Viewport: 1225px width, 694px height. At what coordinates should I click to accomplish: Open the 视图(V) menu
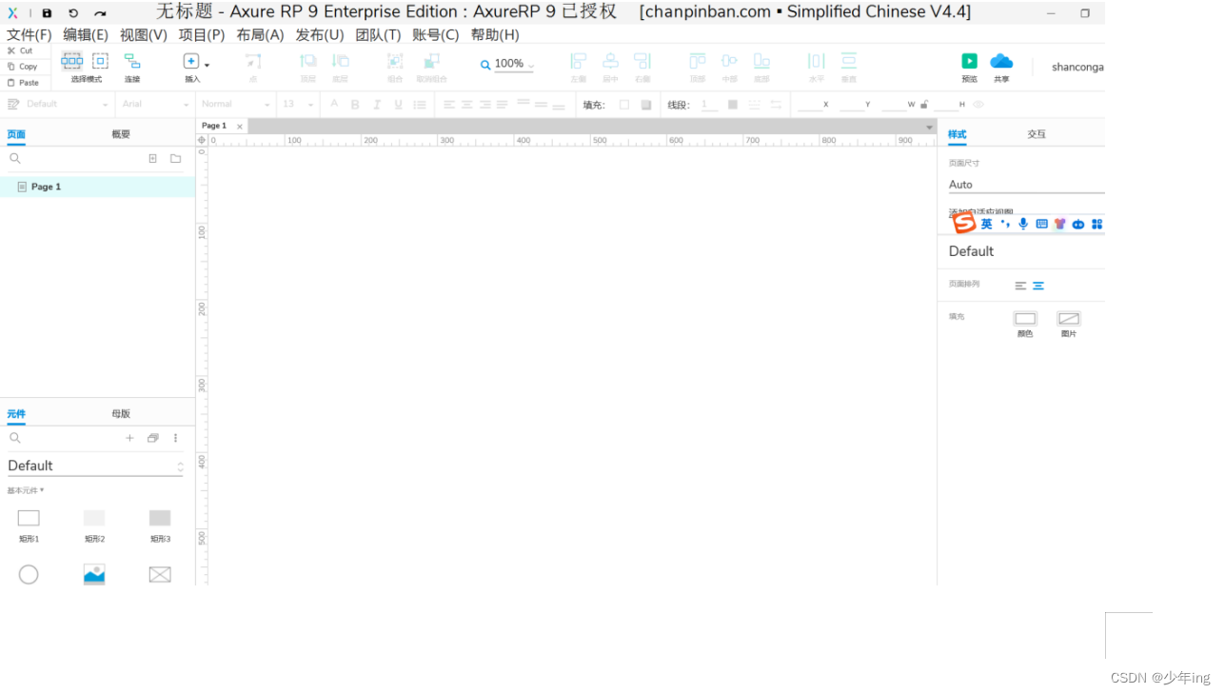click(144, 34)
